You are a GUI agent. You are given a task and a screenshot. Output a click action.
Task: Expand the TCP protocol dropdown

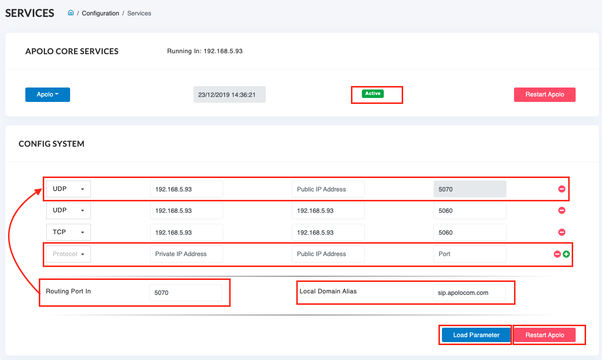[69, 232]
